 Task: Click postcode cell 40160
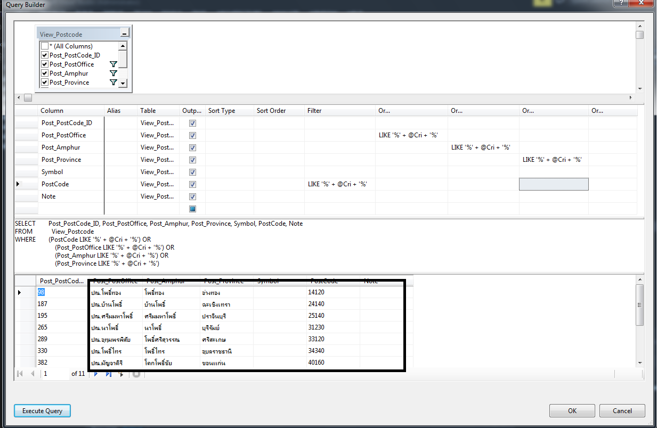tap(333, 363)
